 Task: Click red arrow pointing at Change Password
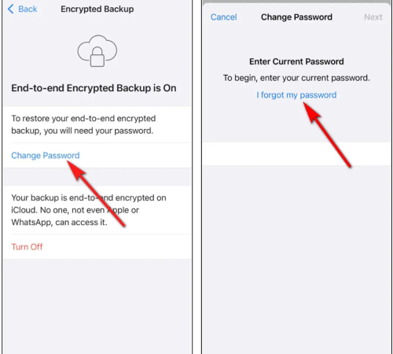96,194
